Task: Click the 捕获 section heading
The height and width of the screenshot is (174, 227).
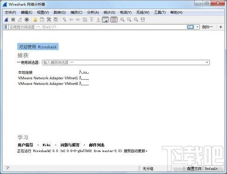Action: (x=23, y=55)
